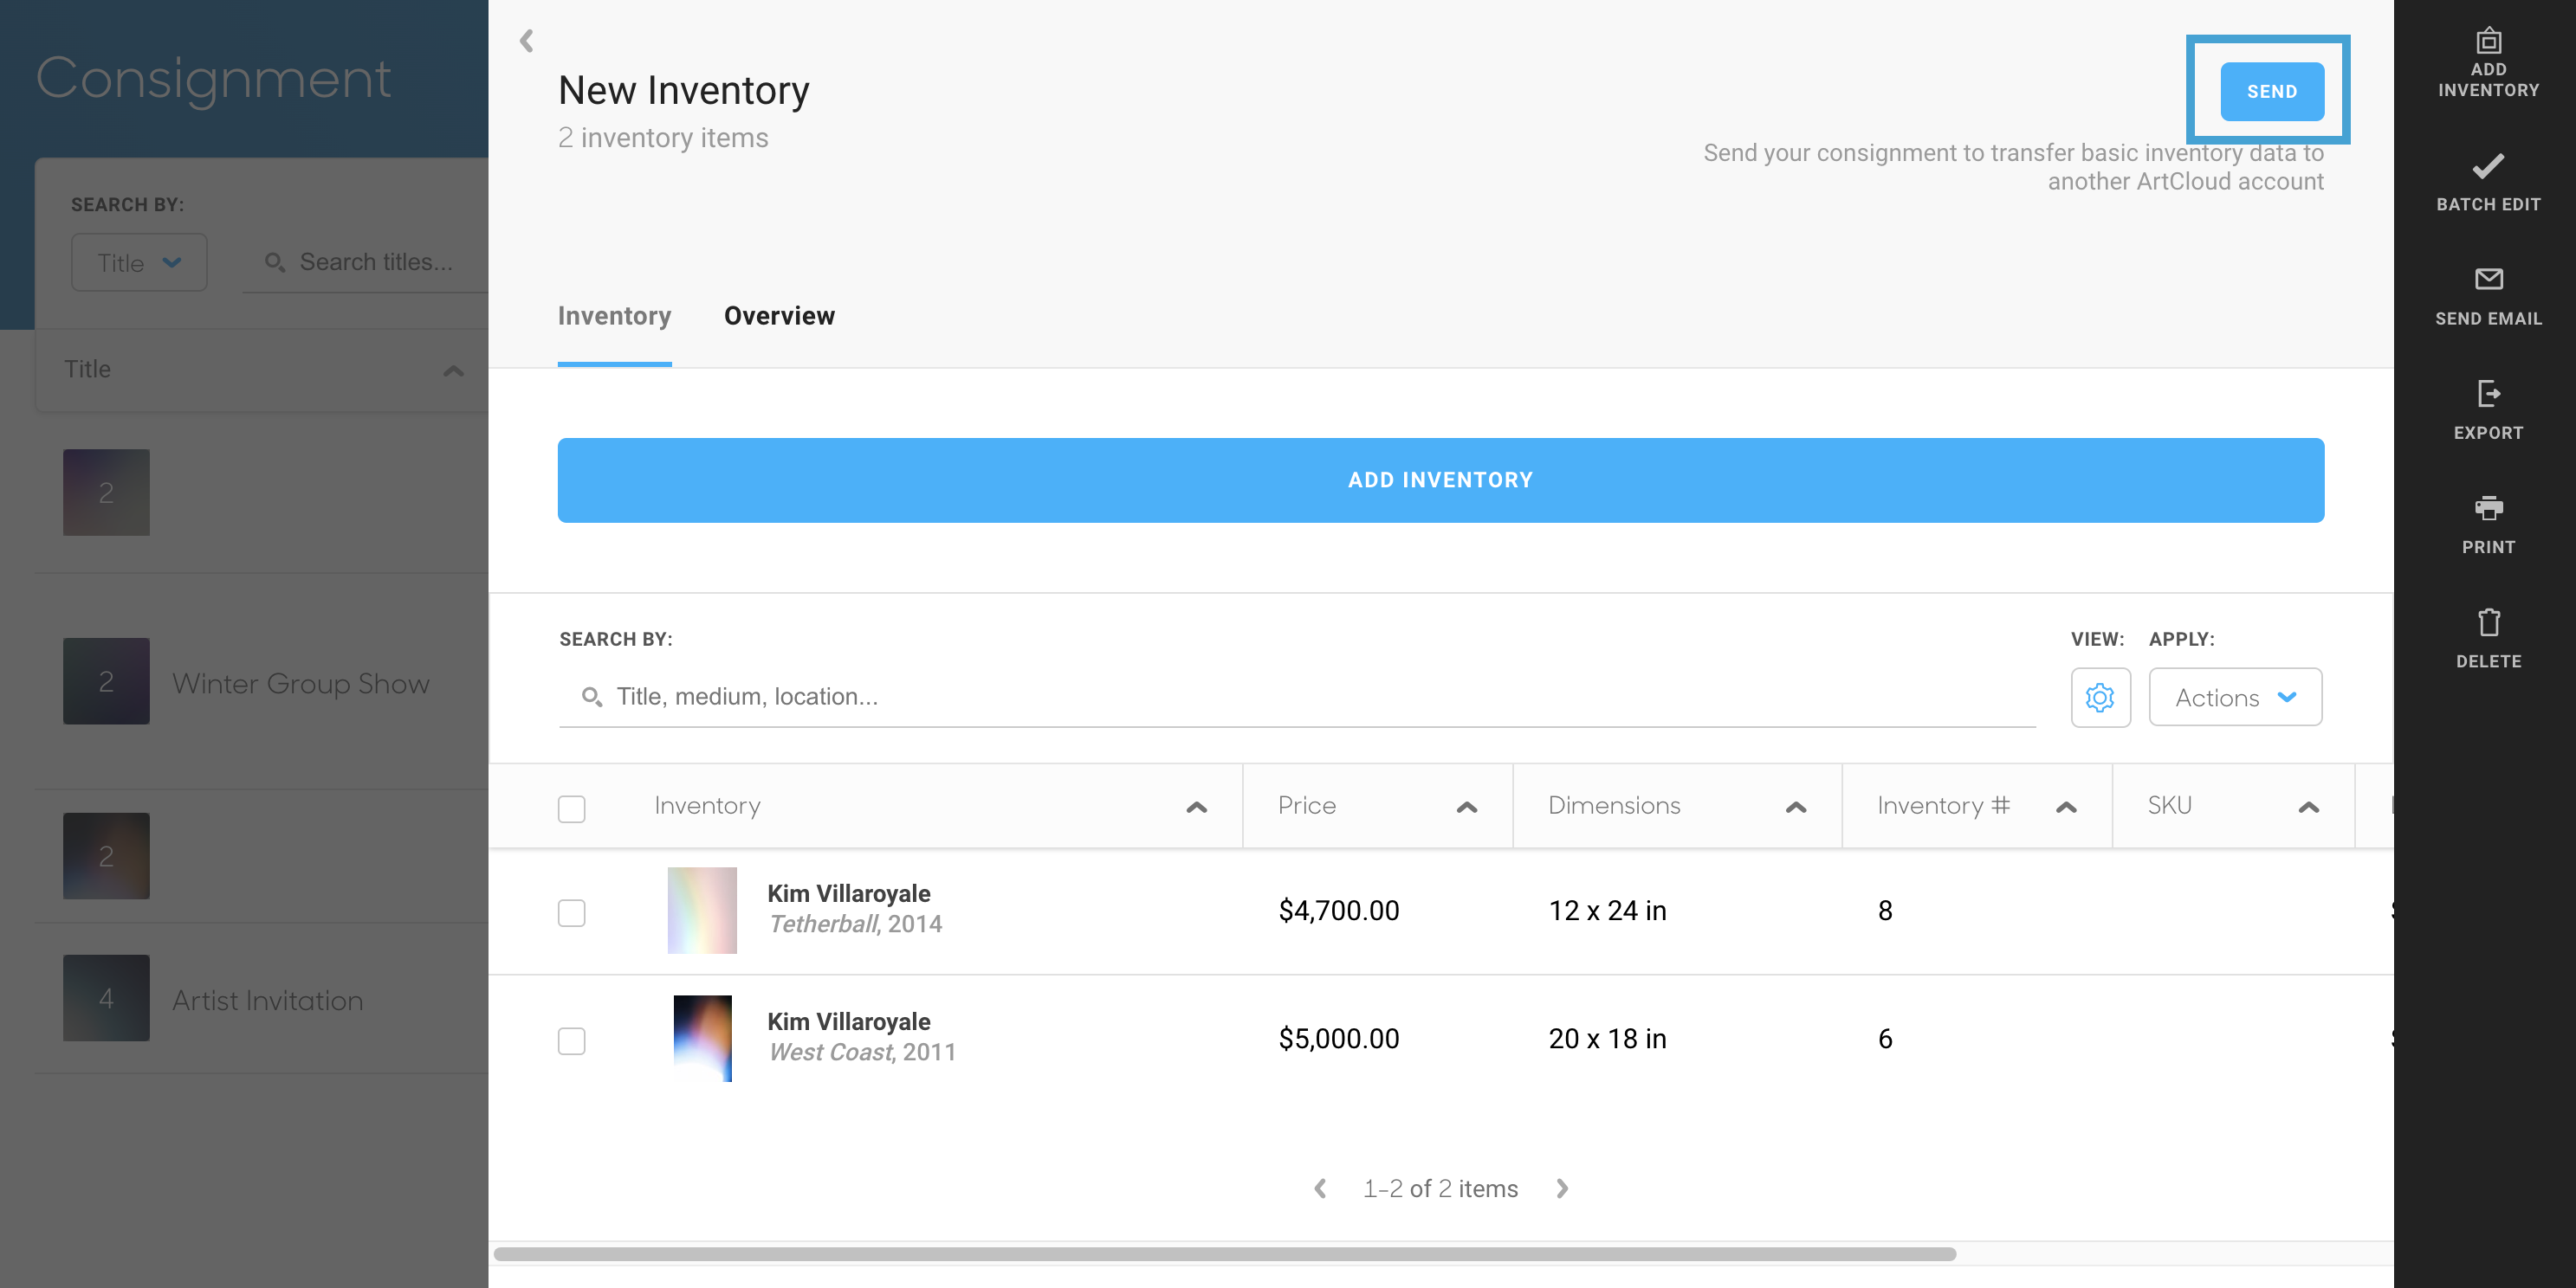Open the Winter Group Show thumbnail
Viewport: 2576px width, 1288px height.
[x=105, y=680]
